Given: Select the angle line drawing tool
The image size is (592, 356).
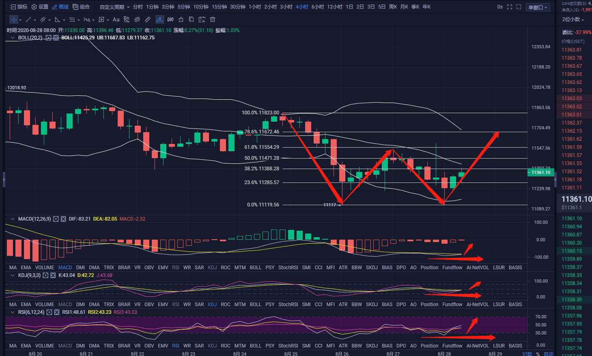Looking at the screenshot, I should [x=58, y=19].
